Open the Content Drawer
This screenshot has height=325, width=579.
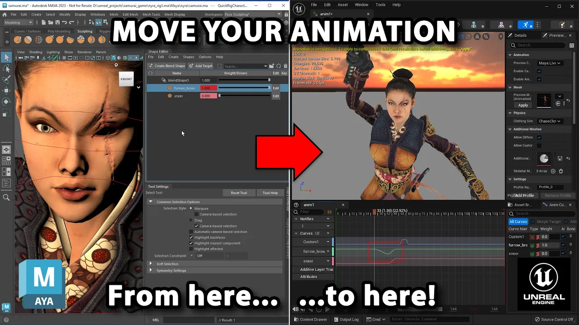tap(310, 320)
